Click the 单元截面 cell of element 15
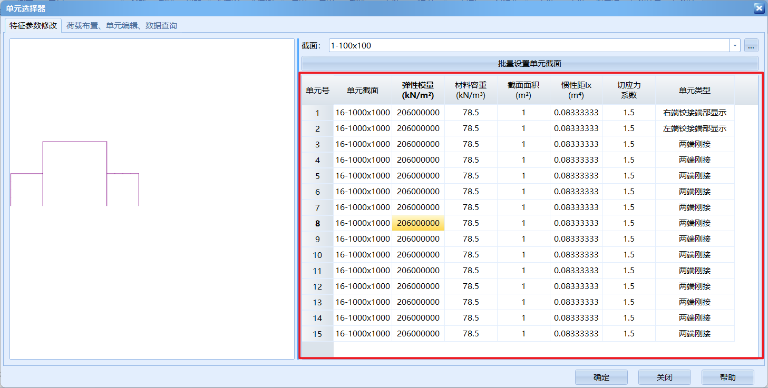 tap(362, 333)
